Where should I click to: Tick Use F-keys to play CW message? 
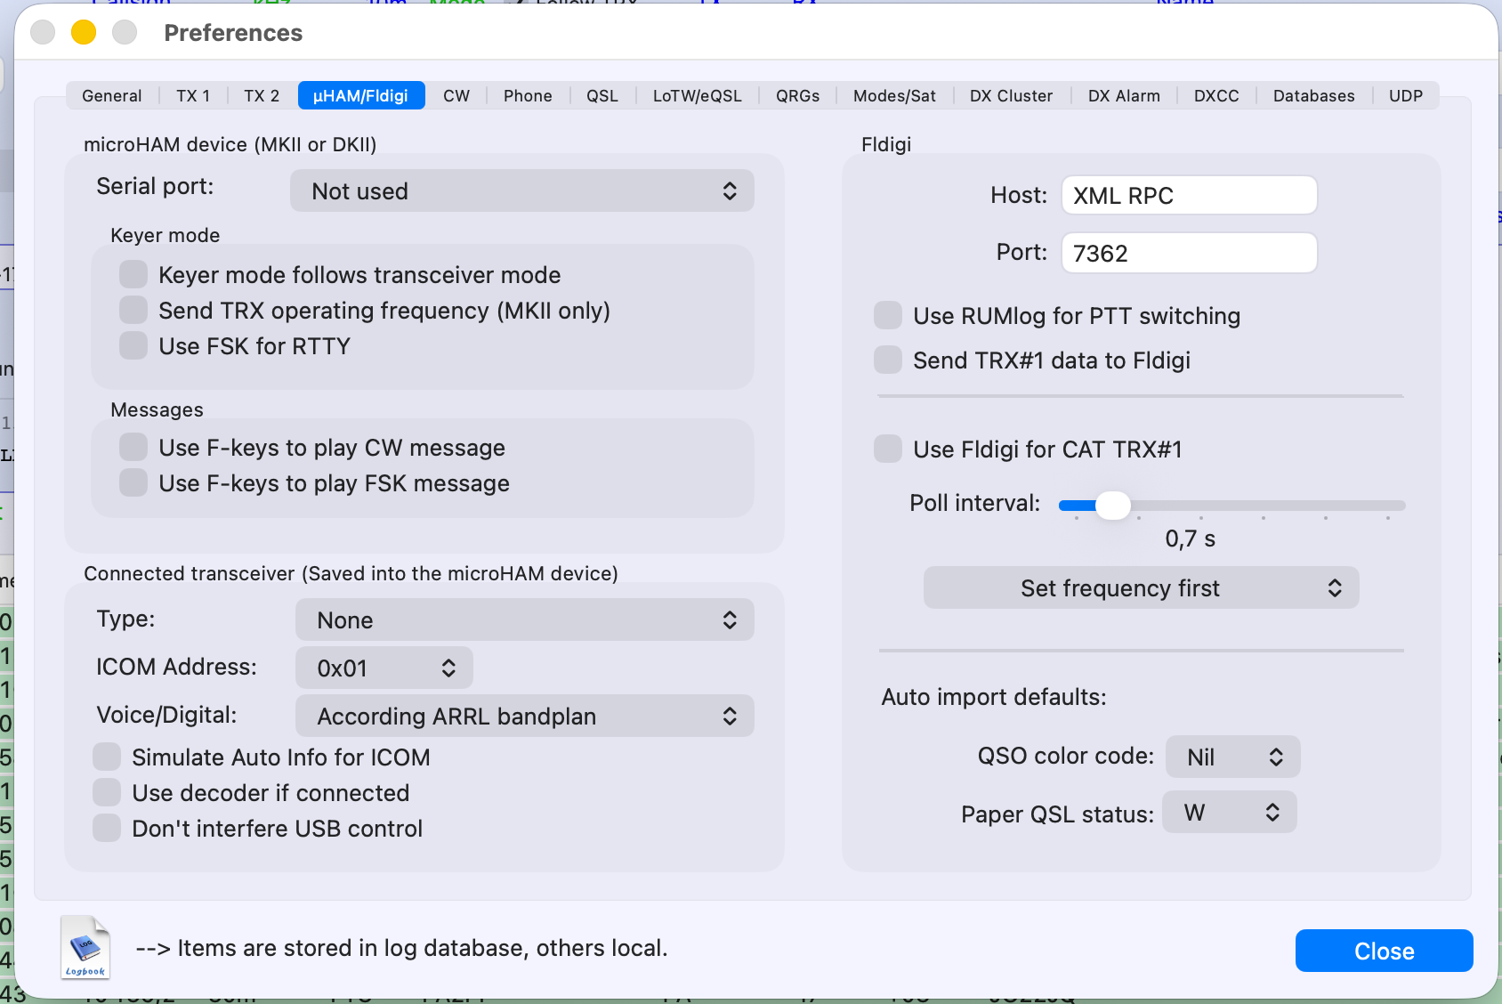pos(133,448)
